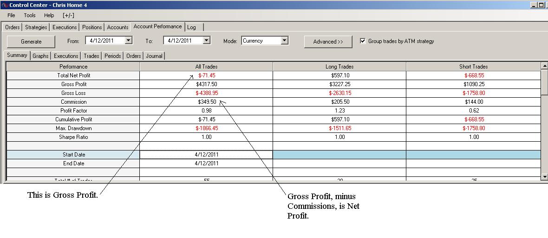The width and height of the screenshot is (548, 238).
Task: Click the Generate button
Action: 31,42
